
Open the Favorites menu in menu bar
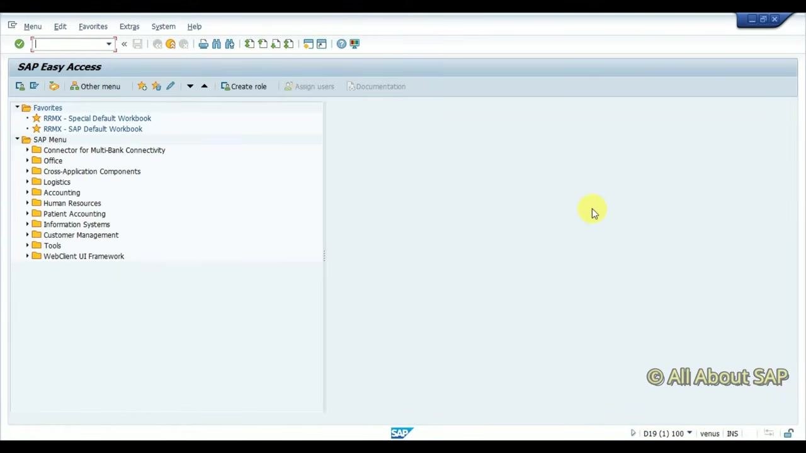93,26
